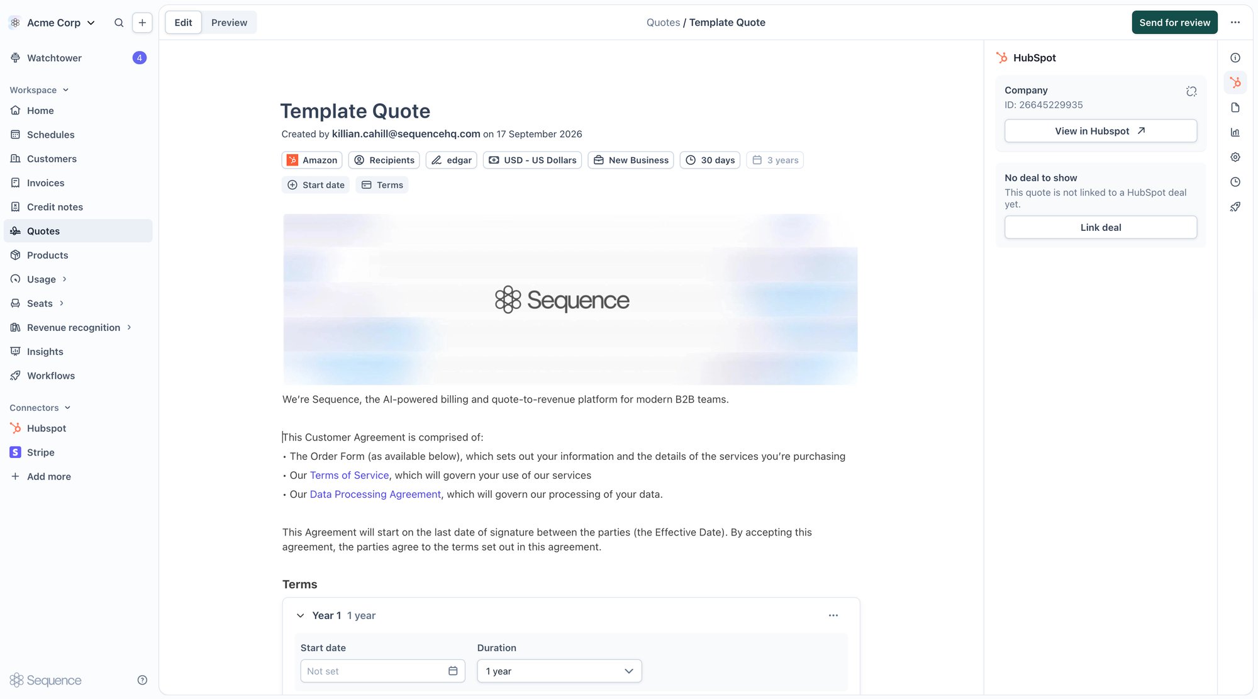1258x699 pixels.
Task: Click the Quotes breadcrumb link
Action: click(663, 23)
